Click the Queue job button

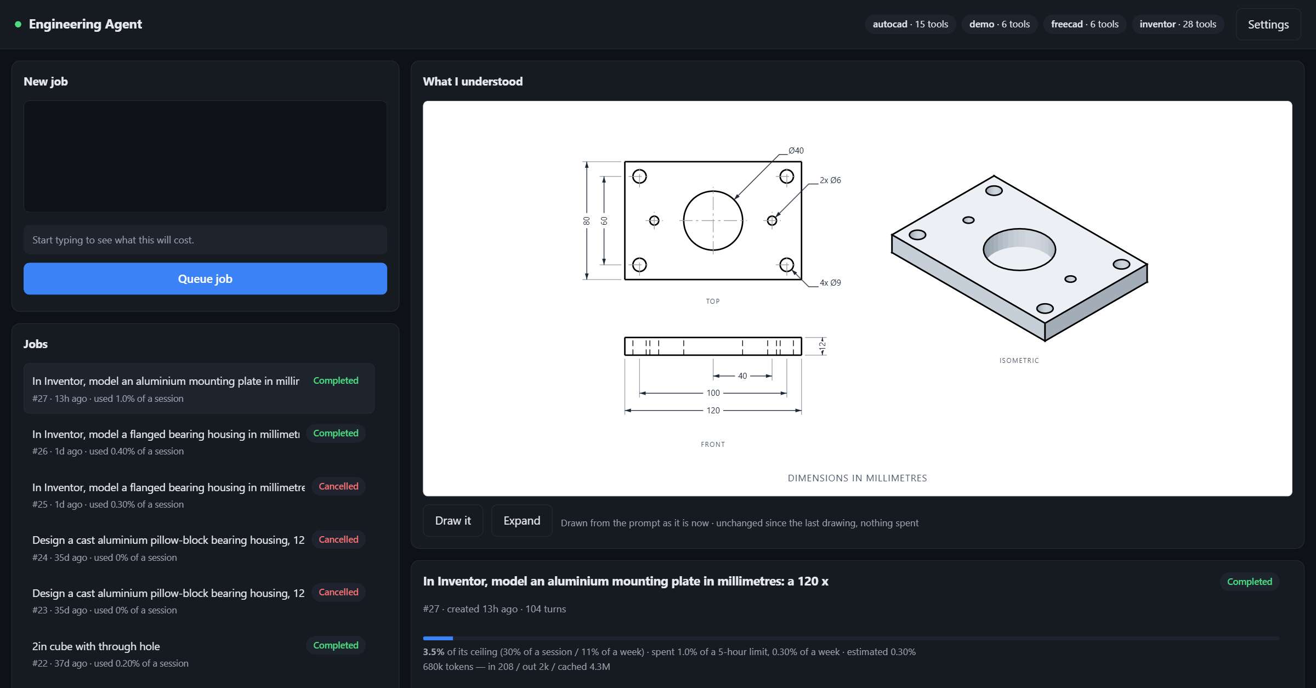[205, 278]
